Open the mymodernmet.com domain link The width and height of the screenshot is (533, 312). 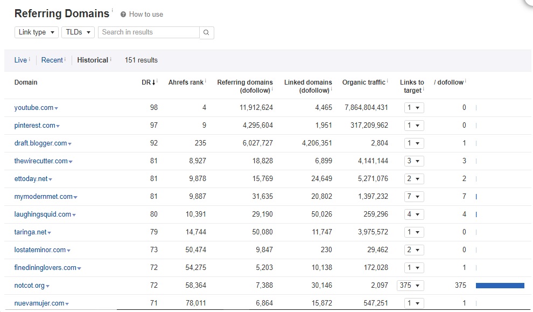click(43, 197)
